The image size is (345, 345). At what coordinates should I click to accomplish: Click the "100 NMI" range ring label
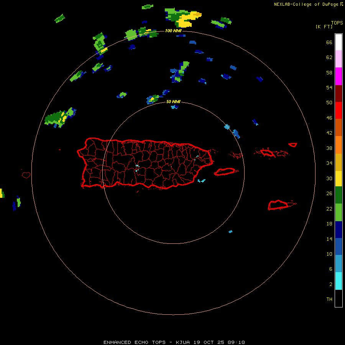pyautogui.click(x=173, y=31)
